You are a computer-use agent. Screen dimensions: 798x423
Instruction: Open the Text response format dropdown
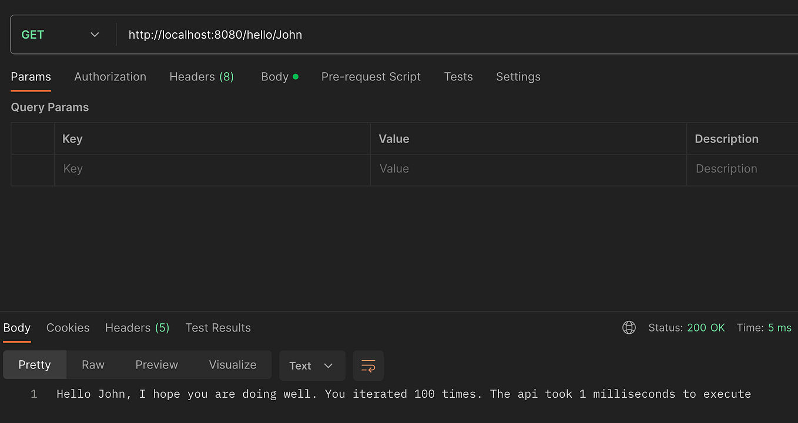click(311, 365)
